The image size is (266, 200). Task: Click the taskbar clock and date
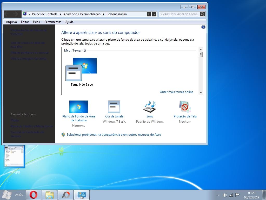click(x=251, y=195)
